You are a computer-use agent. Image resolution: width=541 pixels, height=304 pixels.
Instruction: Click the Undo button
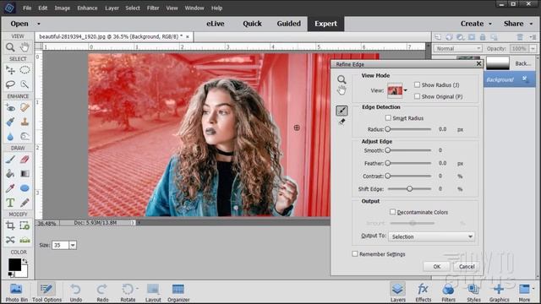coord(76,292)
